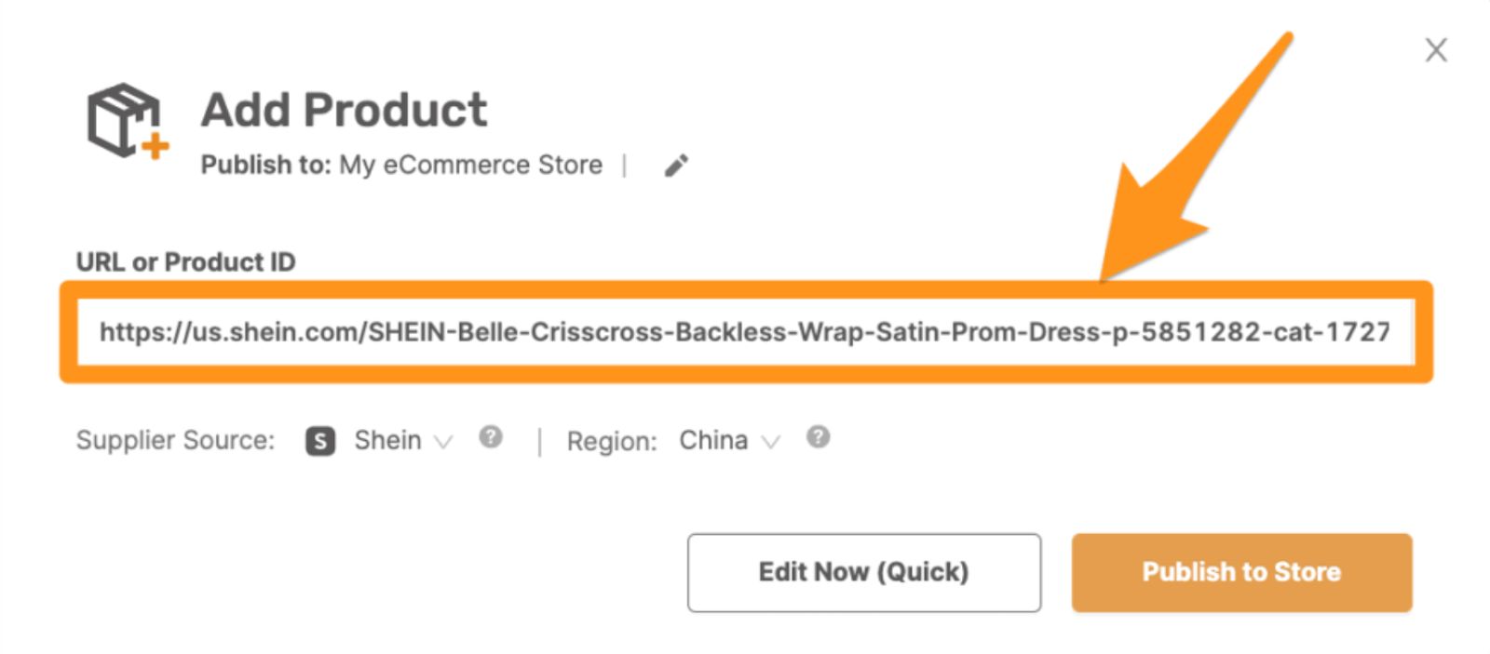Click the Shein "S" logo icon

pyautogui.click(x=320, y=441)
